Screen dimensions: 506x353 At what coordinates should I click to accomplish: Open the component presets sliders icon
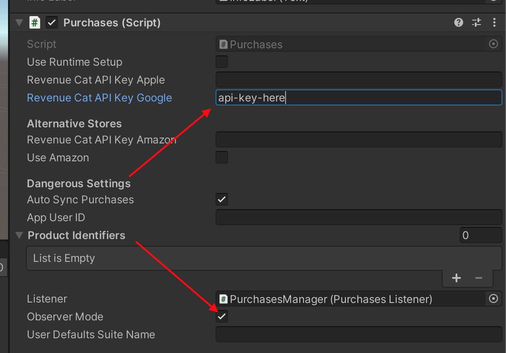coord(477,22)
